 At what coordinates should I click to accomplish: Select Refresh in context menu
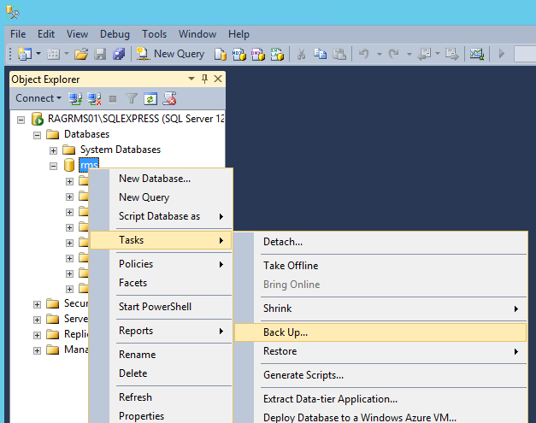pos(161,397)
